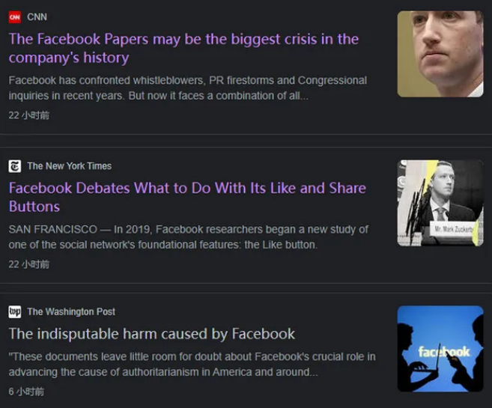Open Facebook Debates Like and Share Buttons headline

187,197
